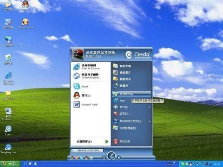Open the yellow folder desktop icon
Image resolution: width=223 pixels, height=167 pixels.
coord(8,95)
